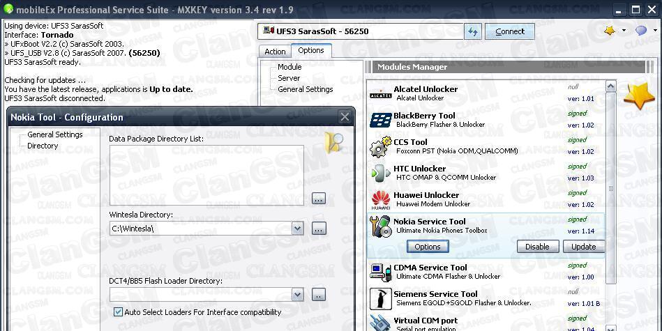The image size is (662, 331).
Task: Open the Wintesla Directory dropdown
Action: (298, 229)
